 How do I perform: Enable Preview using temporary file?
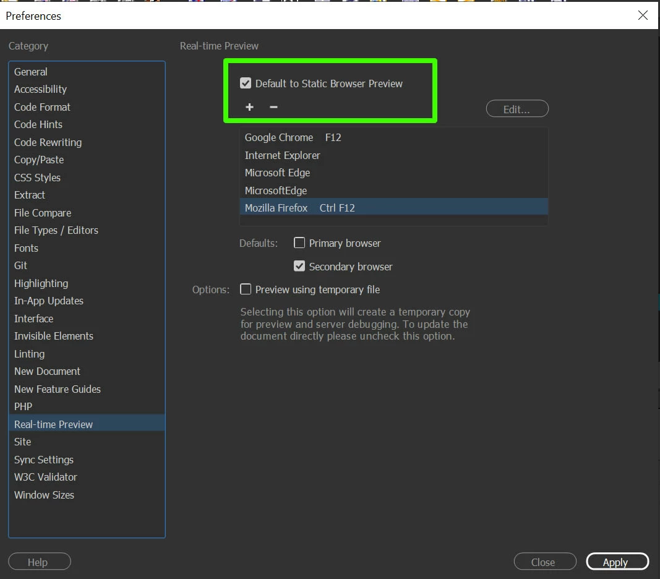[x=246, y=289]
